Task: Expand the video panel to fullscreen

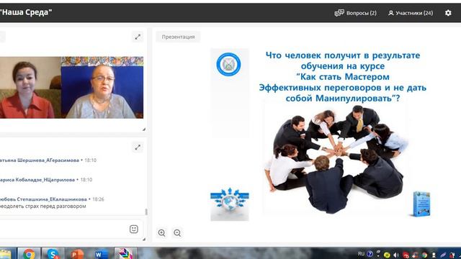Action: pos(138,37)
